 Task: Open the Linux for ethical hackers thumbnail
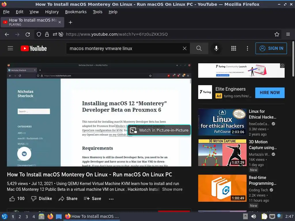[222, 122]
